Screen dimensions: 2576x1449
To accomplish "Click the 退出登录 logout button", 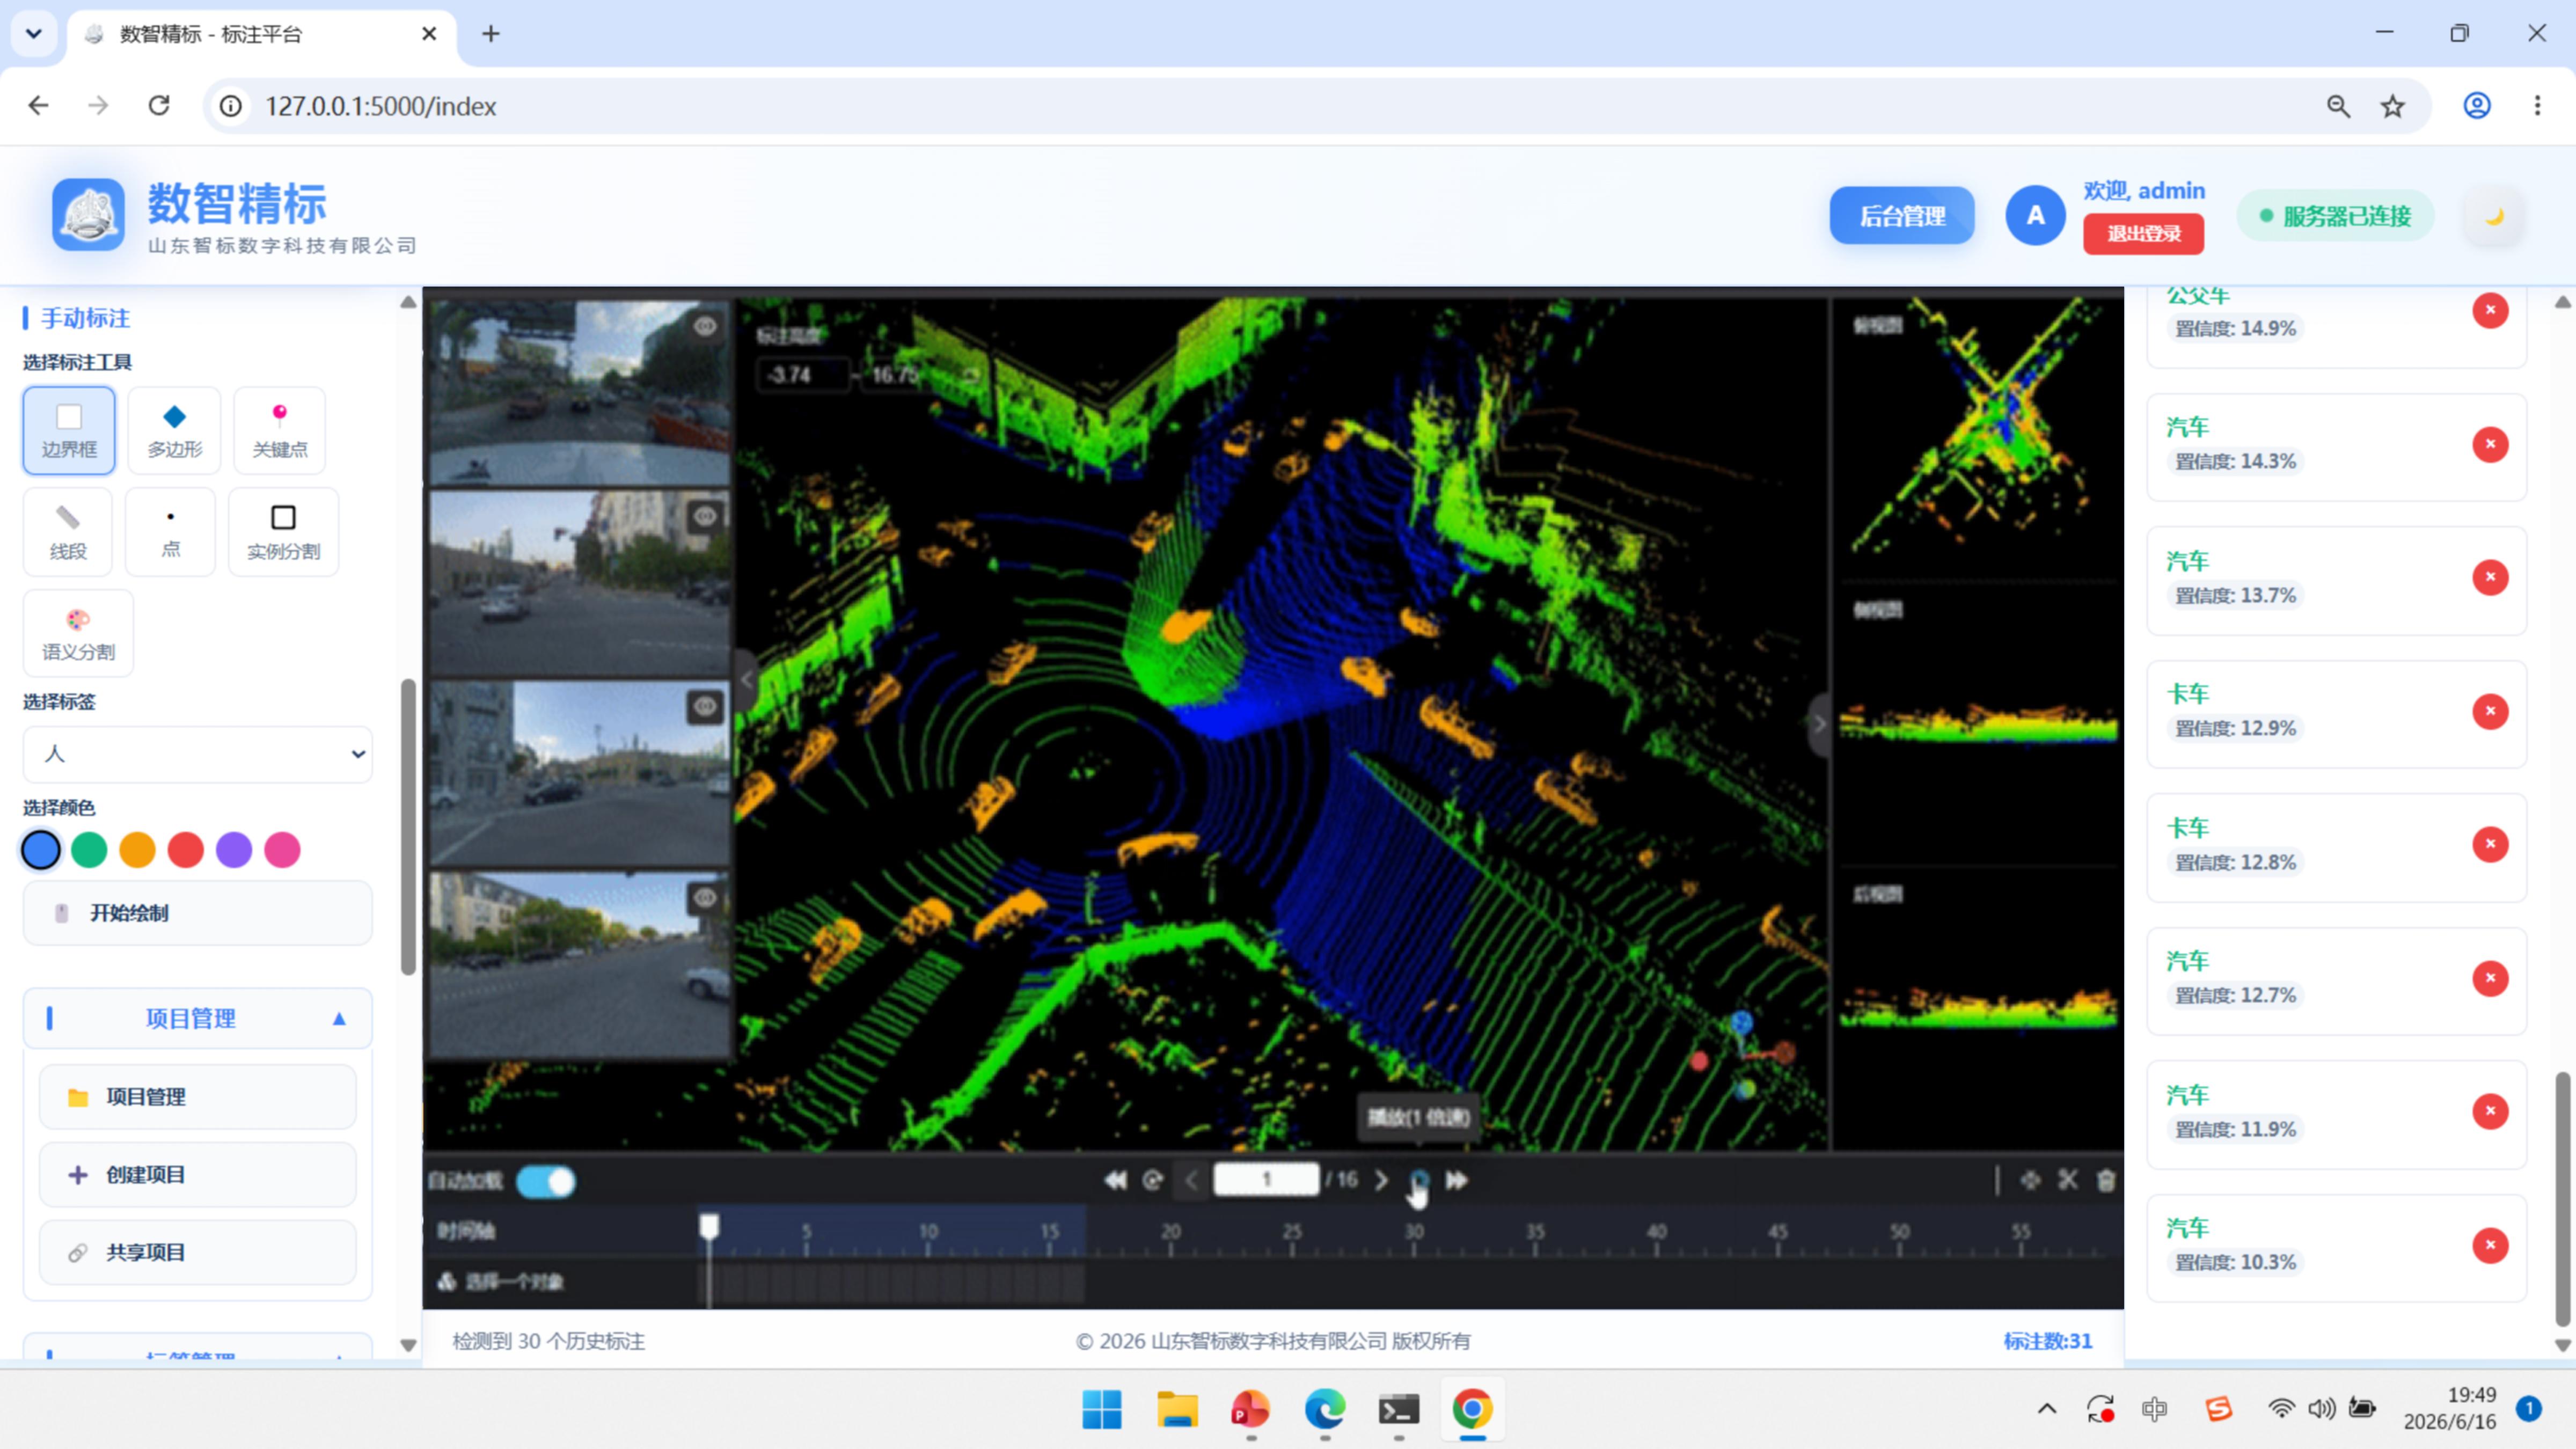I will click(2144, 234).
